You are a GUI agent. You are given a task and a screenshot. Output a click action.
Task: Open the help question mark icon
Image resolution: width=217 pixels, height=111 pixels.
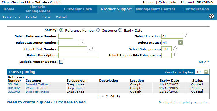[211, 16]
